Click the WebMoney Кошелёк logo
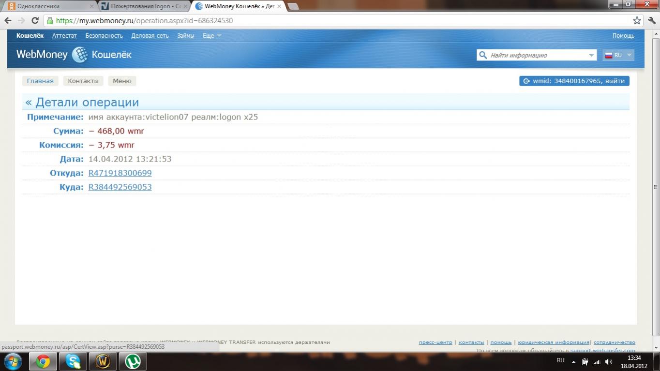Screen dimensions: 660x371 click(x=74, y=55)
